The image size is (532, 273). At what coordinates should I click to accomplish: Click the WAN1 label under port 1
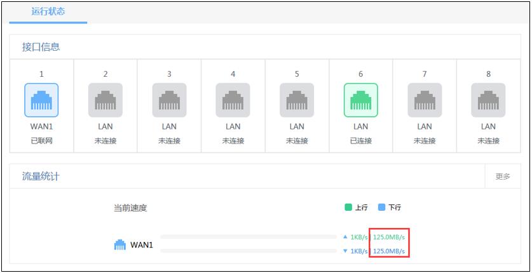point(41,127)
